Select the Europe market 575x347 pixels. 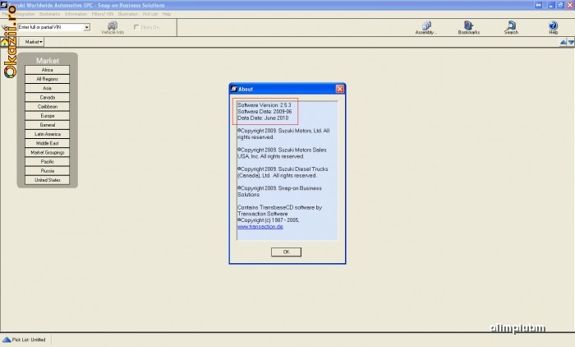[48, 116]
